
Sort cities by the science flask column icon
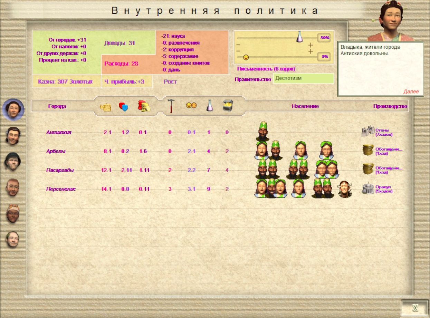point(209,106)
